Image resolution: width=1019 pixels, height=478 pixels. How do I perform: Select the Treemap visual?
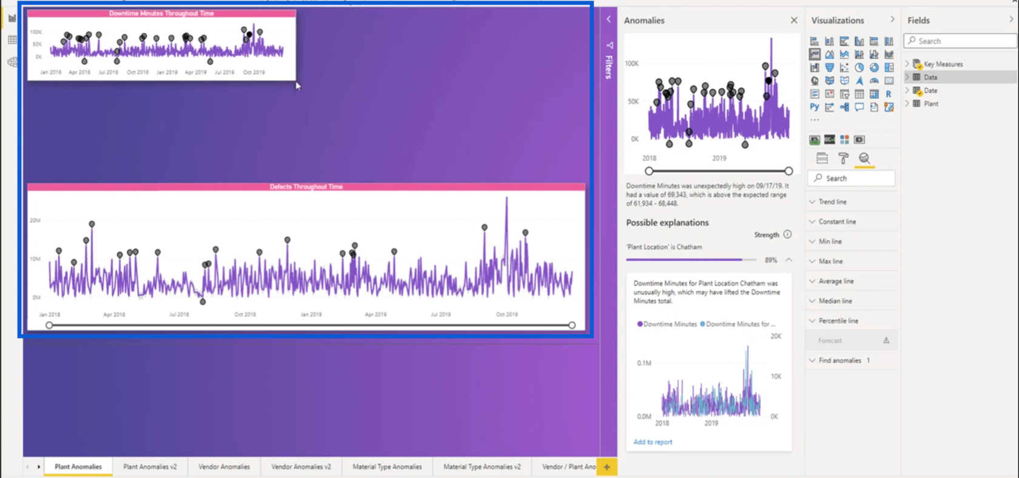pos(889,67)
